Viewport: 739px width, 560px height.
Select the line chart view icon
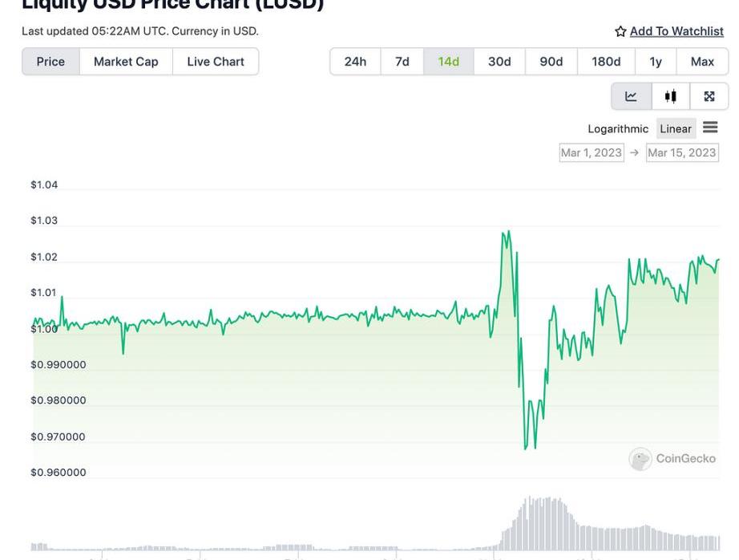click(631, 96)
